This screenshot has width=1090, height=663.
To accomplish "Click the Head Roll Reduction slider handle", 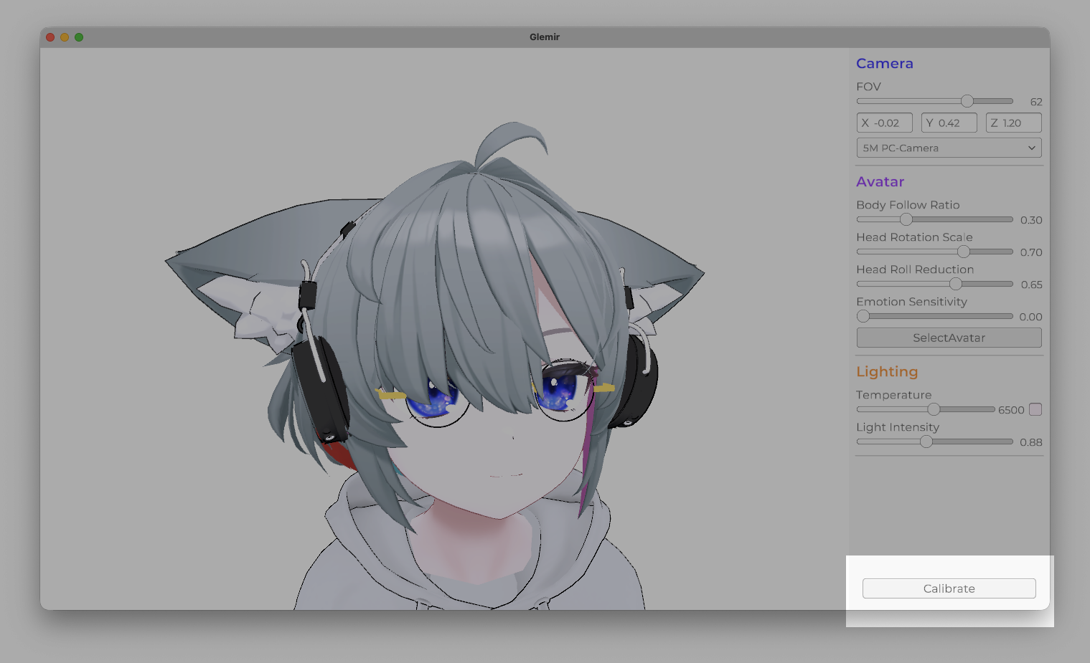I will [956, 284].
